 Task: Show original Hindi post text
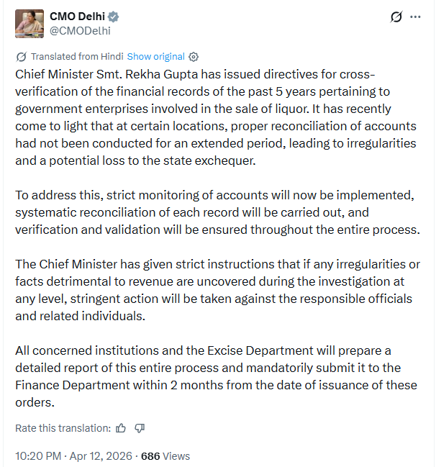[155, 57]
